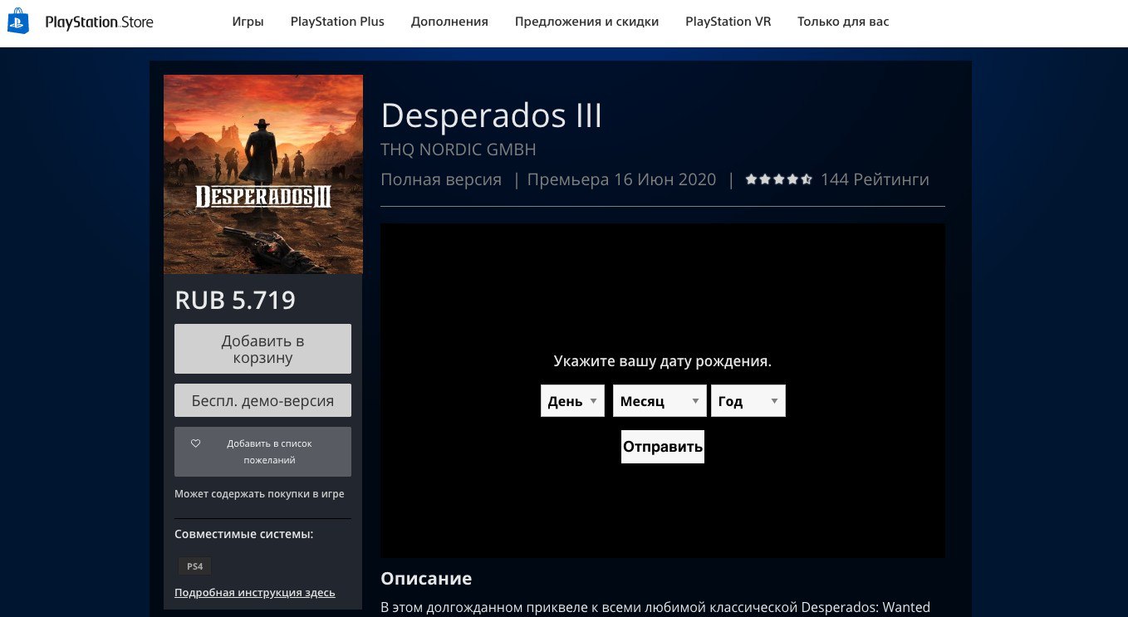This screenshot has height=617, width=1128.
Task: Click the Полная версия label
Action: [441, 179]
